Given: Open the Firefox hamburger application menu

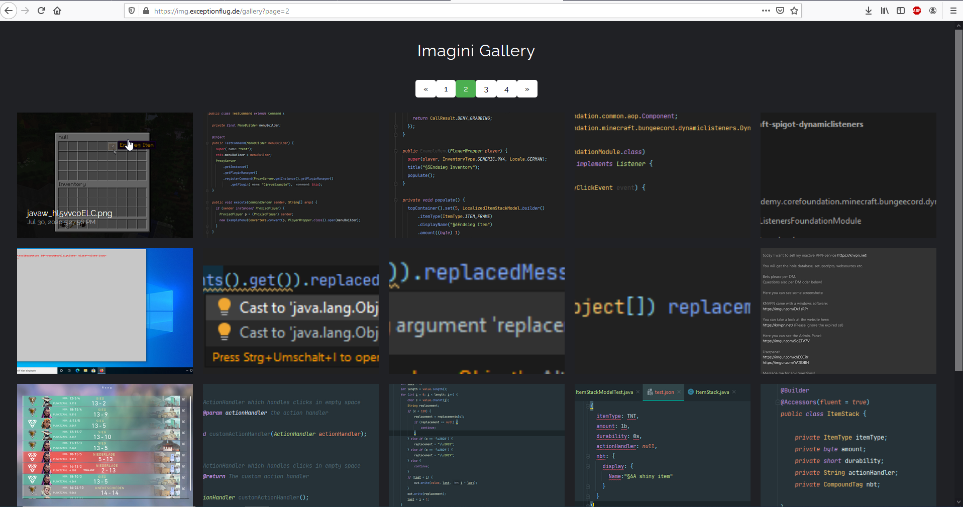Looking at the screenshot, I should pyautogui.click(x=953, y=11).
